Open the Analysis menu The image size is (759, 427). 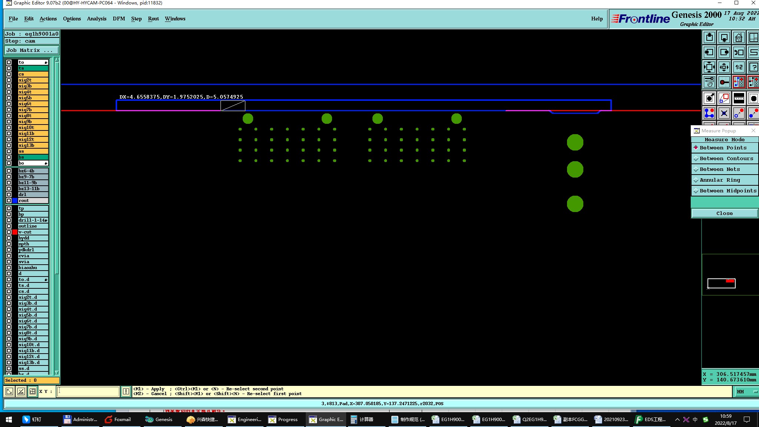[96, 19]
